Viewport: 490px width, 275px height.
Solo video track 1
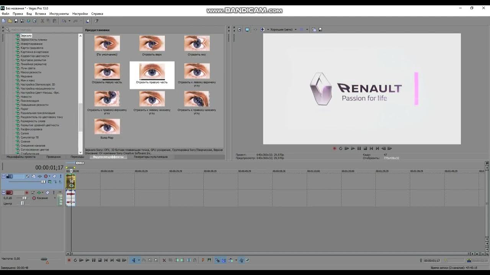pos(60,176)
